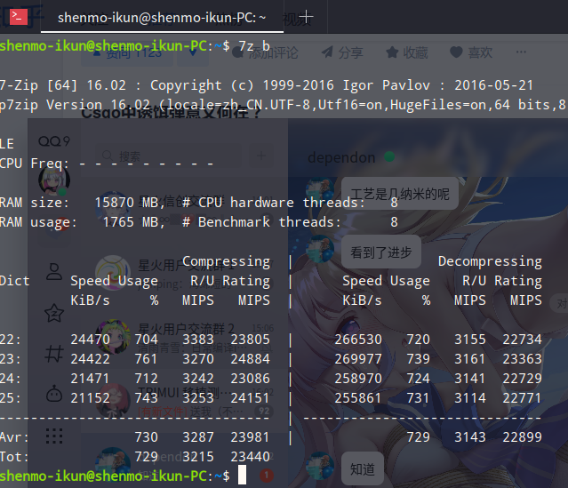568x488 pixels.
Task: Click the 收藏 star button on Zhihu
Action: point(407,53)
